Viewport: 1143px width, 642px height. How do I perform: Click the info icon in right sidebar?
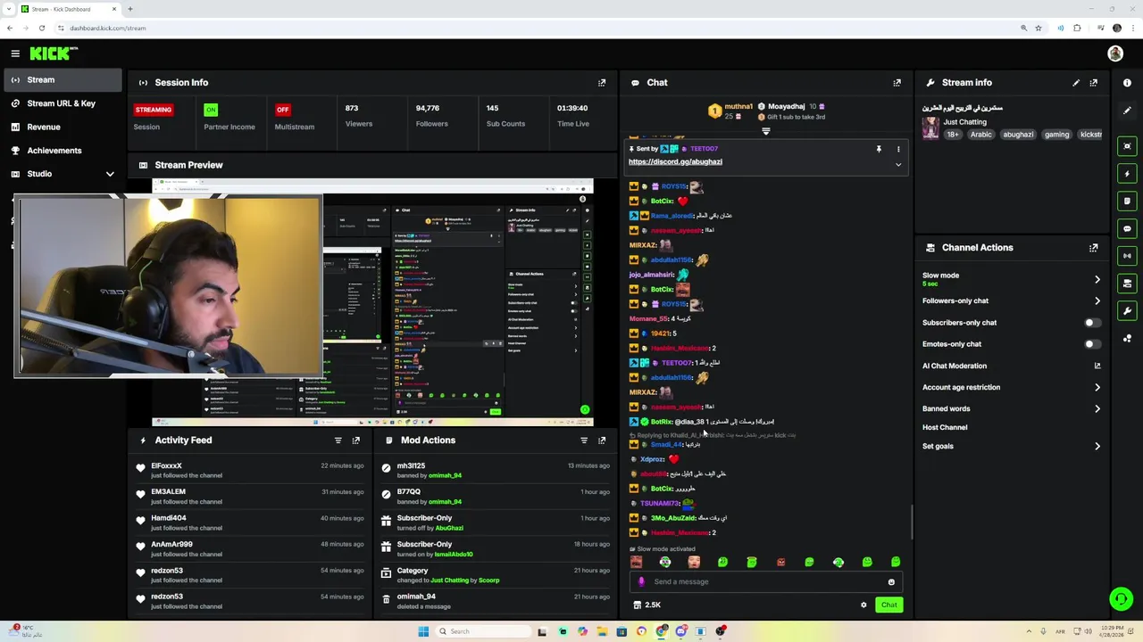point(1127,83)
